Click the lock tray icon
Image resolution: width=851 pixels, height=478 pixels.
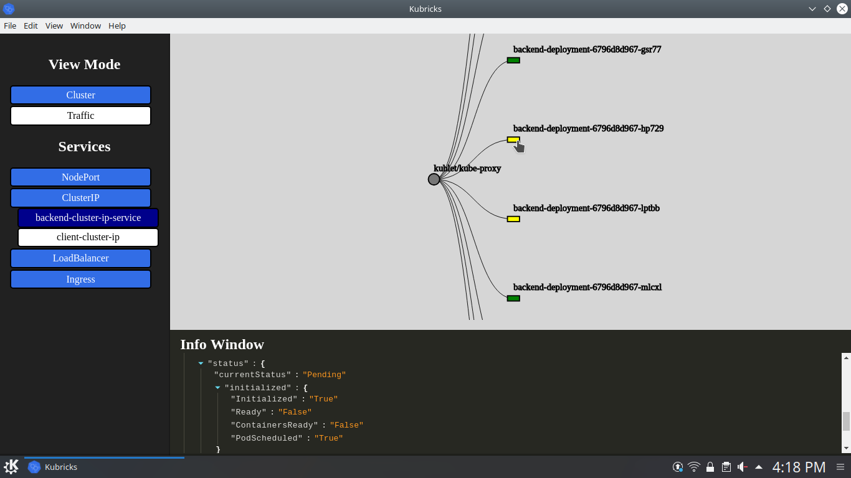[x=710, y=467]
